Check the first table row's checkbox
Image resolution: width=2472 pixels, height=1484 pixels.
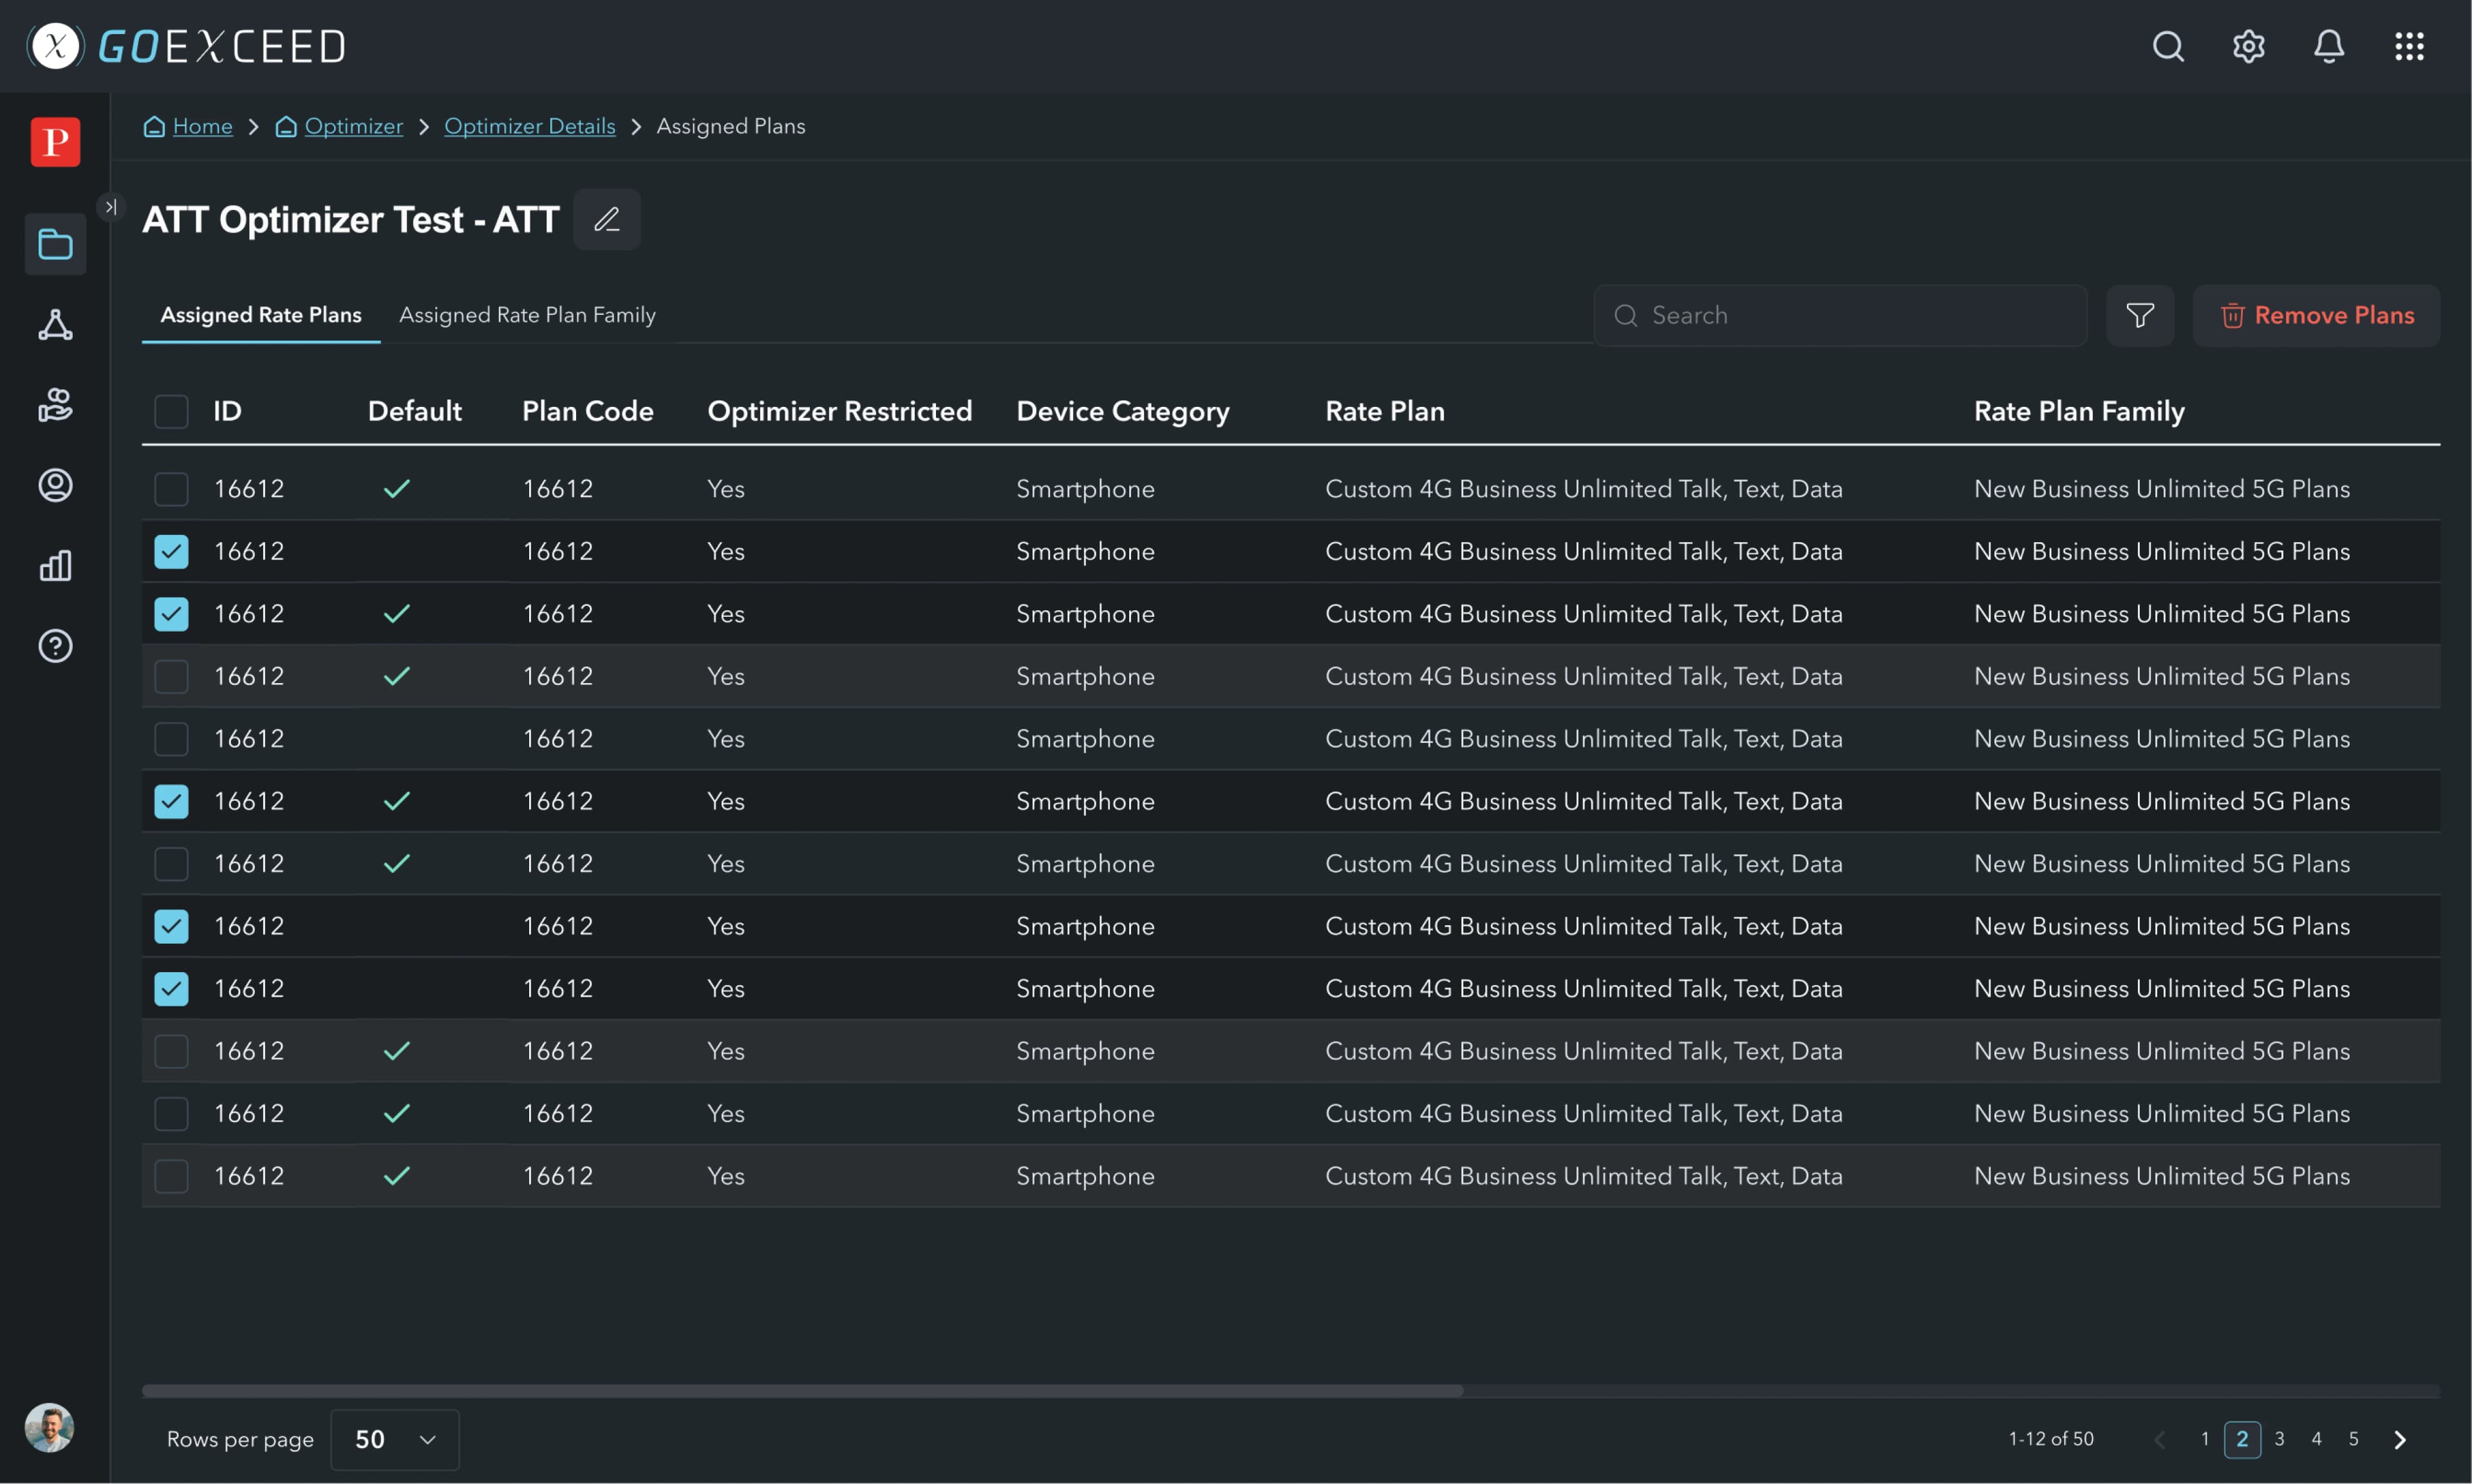[171, 489]
